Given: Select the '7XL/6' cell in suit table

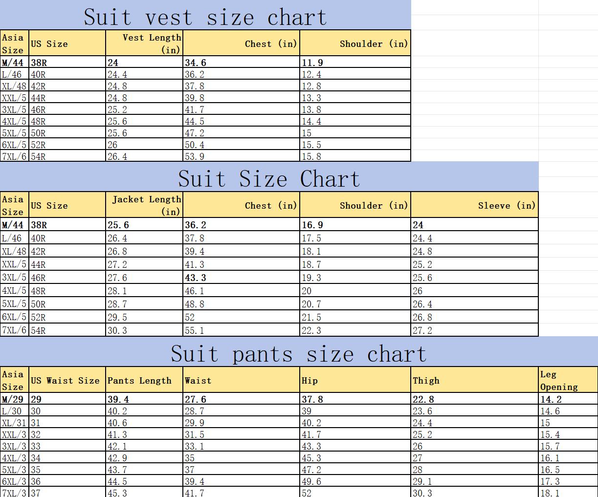Looking at the screenshot, I should [x=14, y=330].
